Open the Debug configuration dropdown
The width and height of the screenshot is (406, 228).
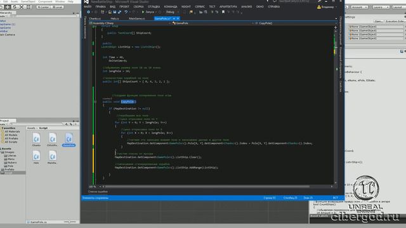pyautogui.click(x=172, y=12)
